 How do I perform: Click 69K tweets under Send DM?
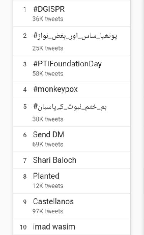(x=48, y=145)
